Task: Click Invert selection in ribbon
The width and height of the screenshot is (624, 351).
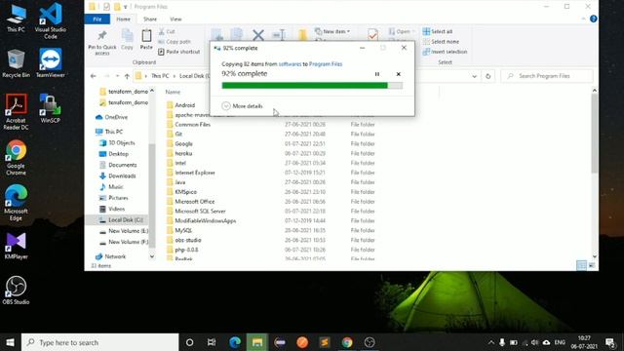Action: pos(445,52)
